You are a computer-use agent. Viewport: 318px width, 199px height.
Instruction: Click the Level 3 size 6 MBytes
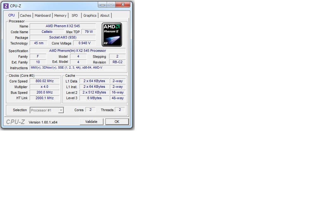pos(94,98)
